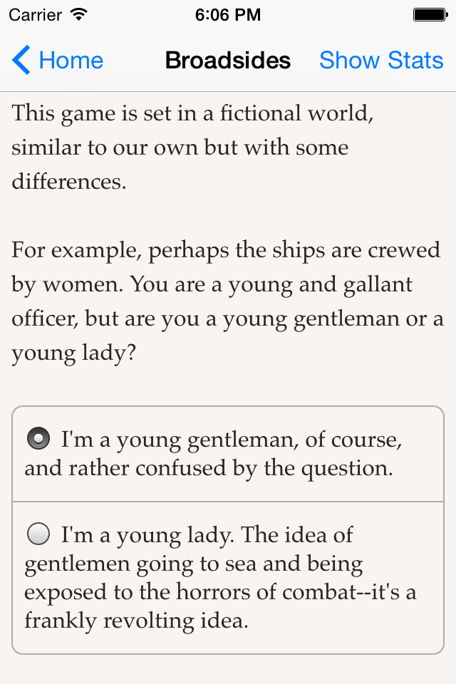456x684 pixels.
Task: Tap the Carrier label in status bar
Action: (36, 15)
